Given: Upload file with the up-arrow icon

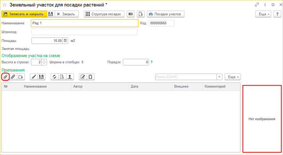Looking at the screenshot, I should pos(70,77).
